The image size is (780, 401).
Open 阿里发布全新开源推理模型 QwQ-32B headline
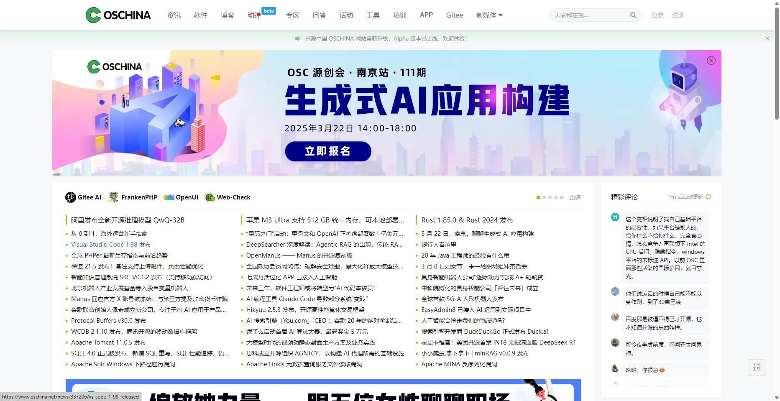coord(128,220)
